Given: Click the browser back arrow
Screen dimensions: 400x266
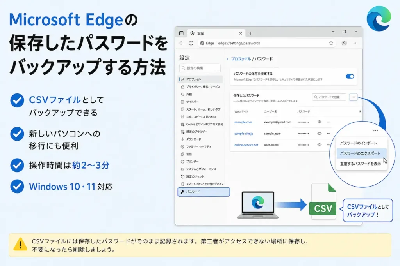Looking at the screenshot, I should (x=181, y=43).
